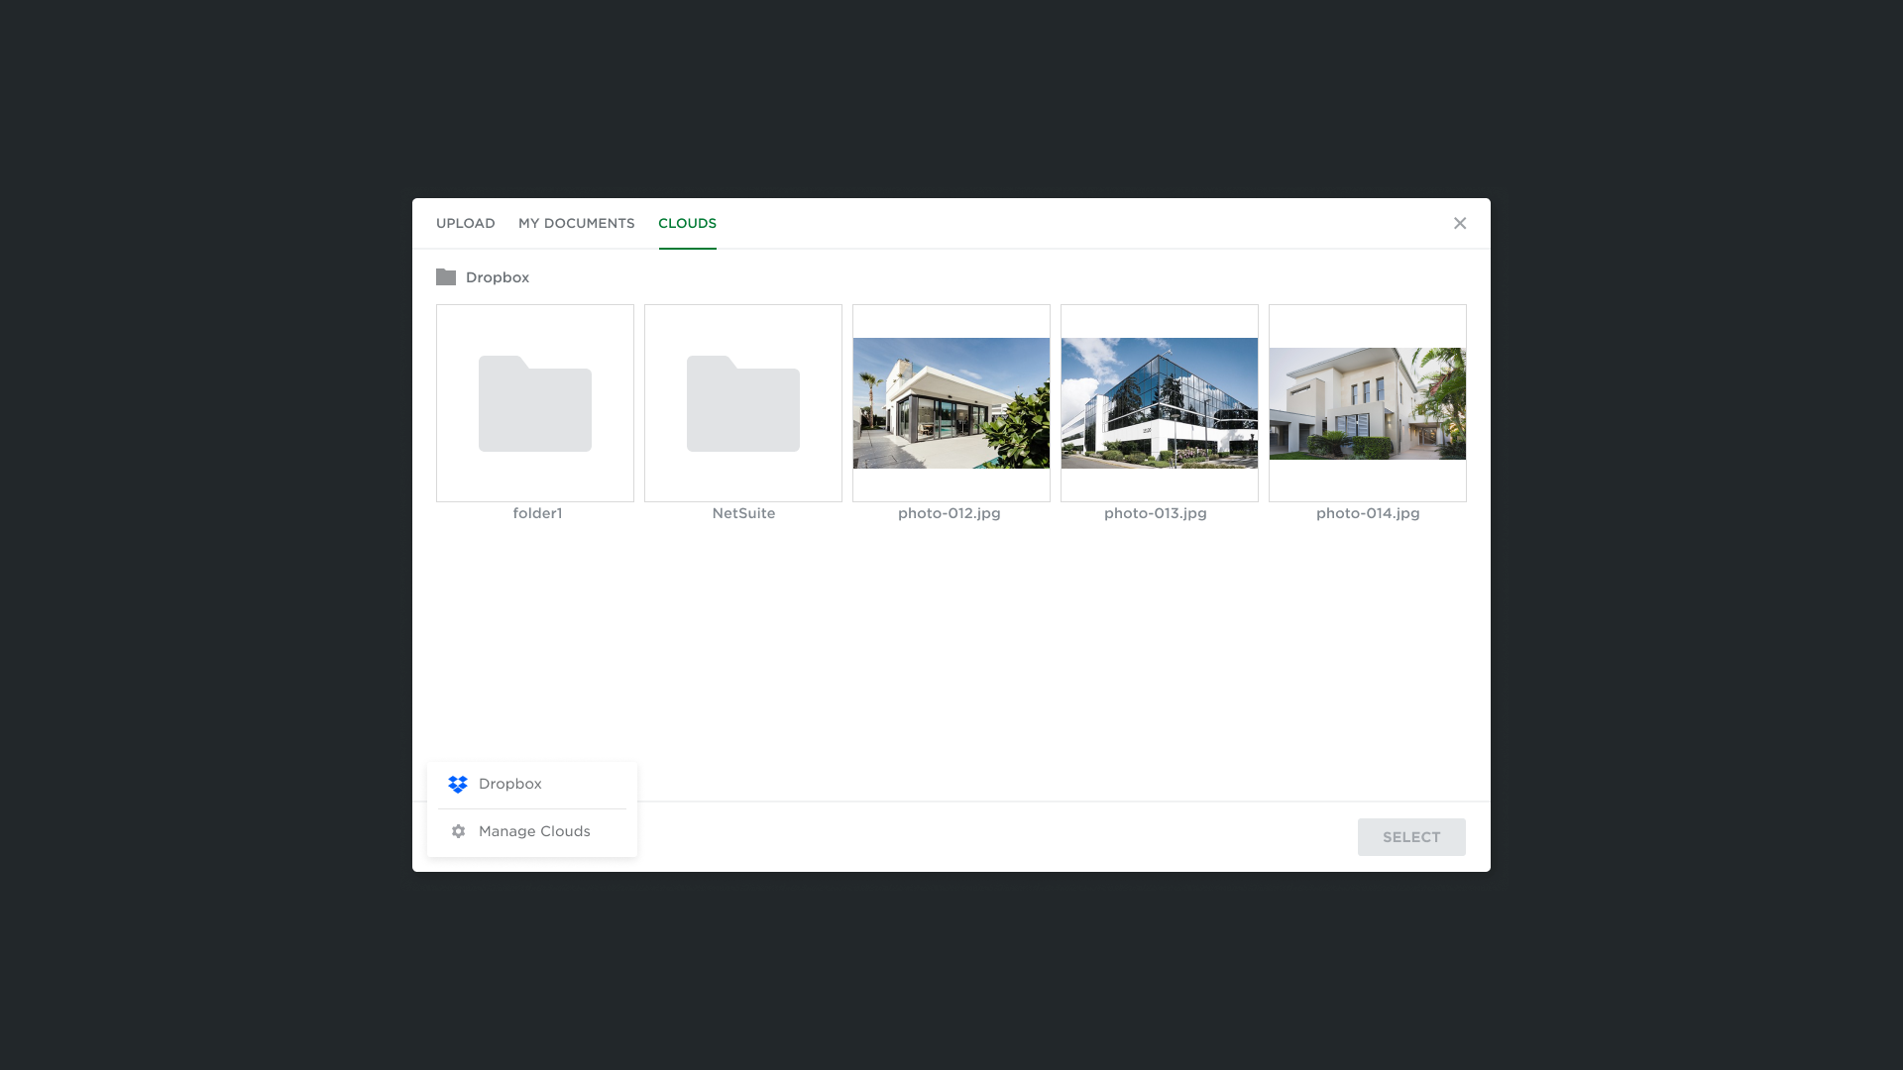
Task: Select the photo-013.jpg image thumbnail
Action: click(1160, 403)
